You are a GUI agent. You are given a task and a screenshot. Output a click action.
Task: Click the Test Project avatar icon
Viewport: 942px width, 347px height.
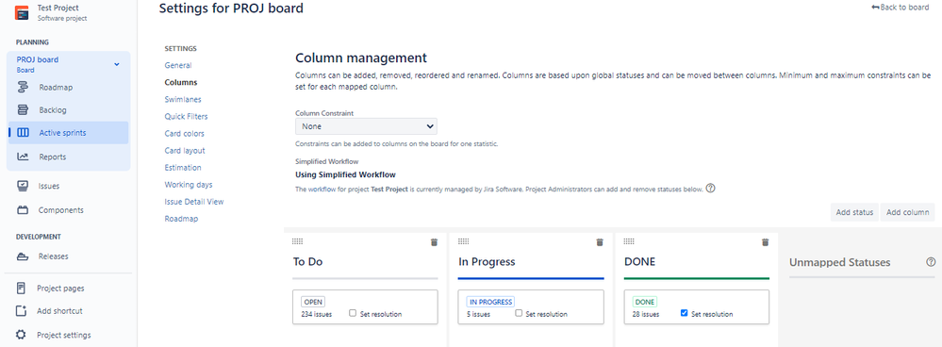[22, 12]
